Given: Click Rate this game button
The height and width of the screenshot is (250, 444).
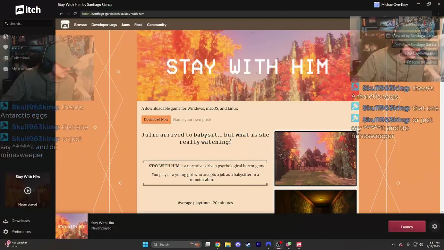Looking at the screenshot, I should click(421, 62).
